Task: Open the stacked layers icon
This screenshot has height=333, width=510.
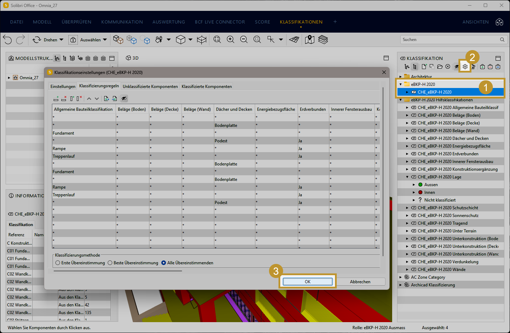Action: coord(323,40)
